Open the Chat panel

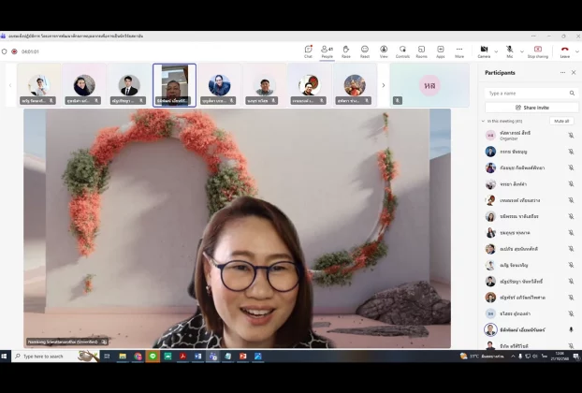point(308,51)
